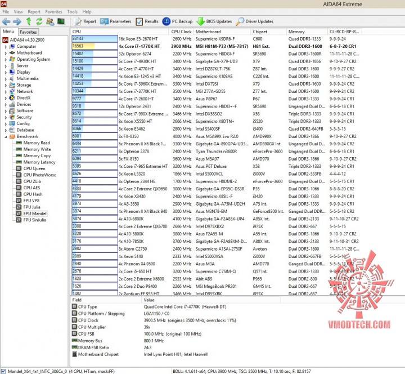Click the Multimedia speaker icon
Image resolution: width=405 pixels, height=374 pixels.
click(12, 79)
